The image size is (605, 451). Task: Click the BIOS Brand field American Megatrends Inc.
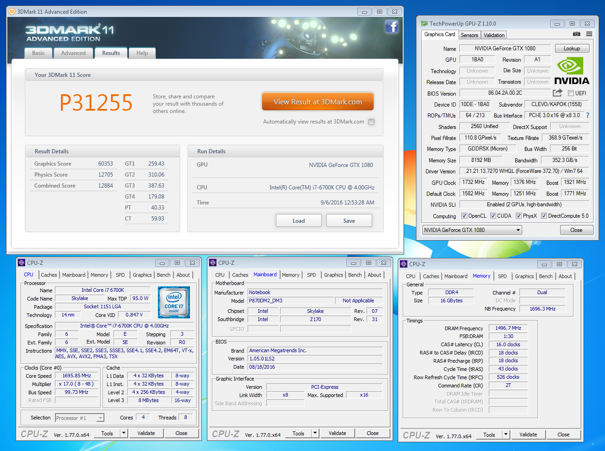[315, 350]
